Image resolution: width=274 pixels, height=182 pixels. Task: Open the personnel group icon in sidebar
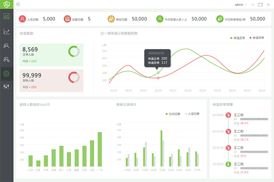point(6,46)
